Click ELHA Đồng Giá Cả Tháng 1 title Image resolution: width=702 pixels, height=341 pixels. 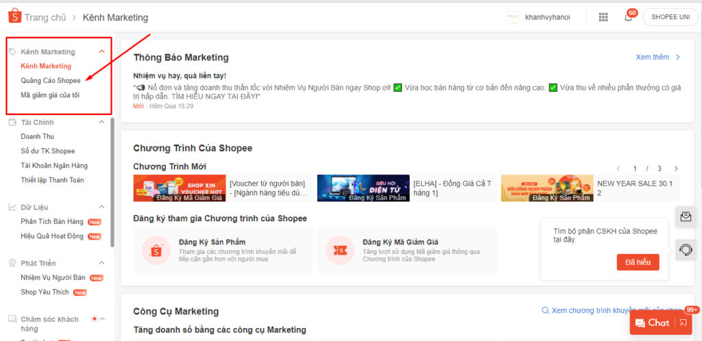[x=452, y=188]
